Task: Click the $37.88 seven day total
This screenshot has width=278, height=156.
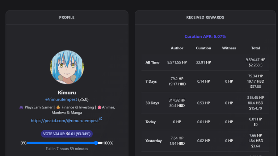Action: coord(256,87)
